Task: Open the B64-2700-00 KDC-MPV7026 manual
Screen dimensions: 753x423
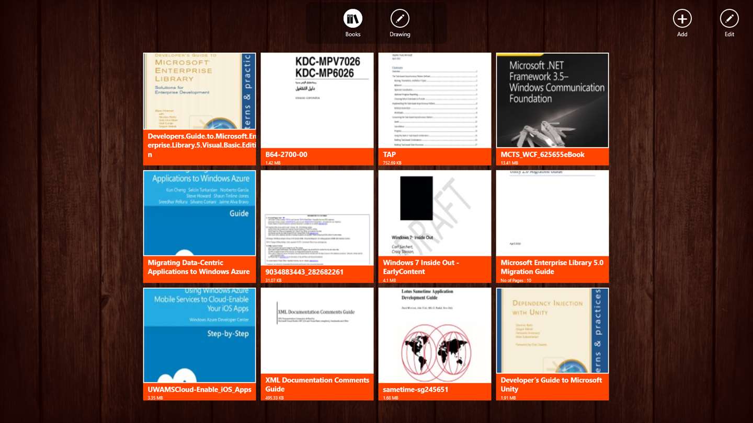Action: 317,109
